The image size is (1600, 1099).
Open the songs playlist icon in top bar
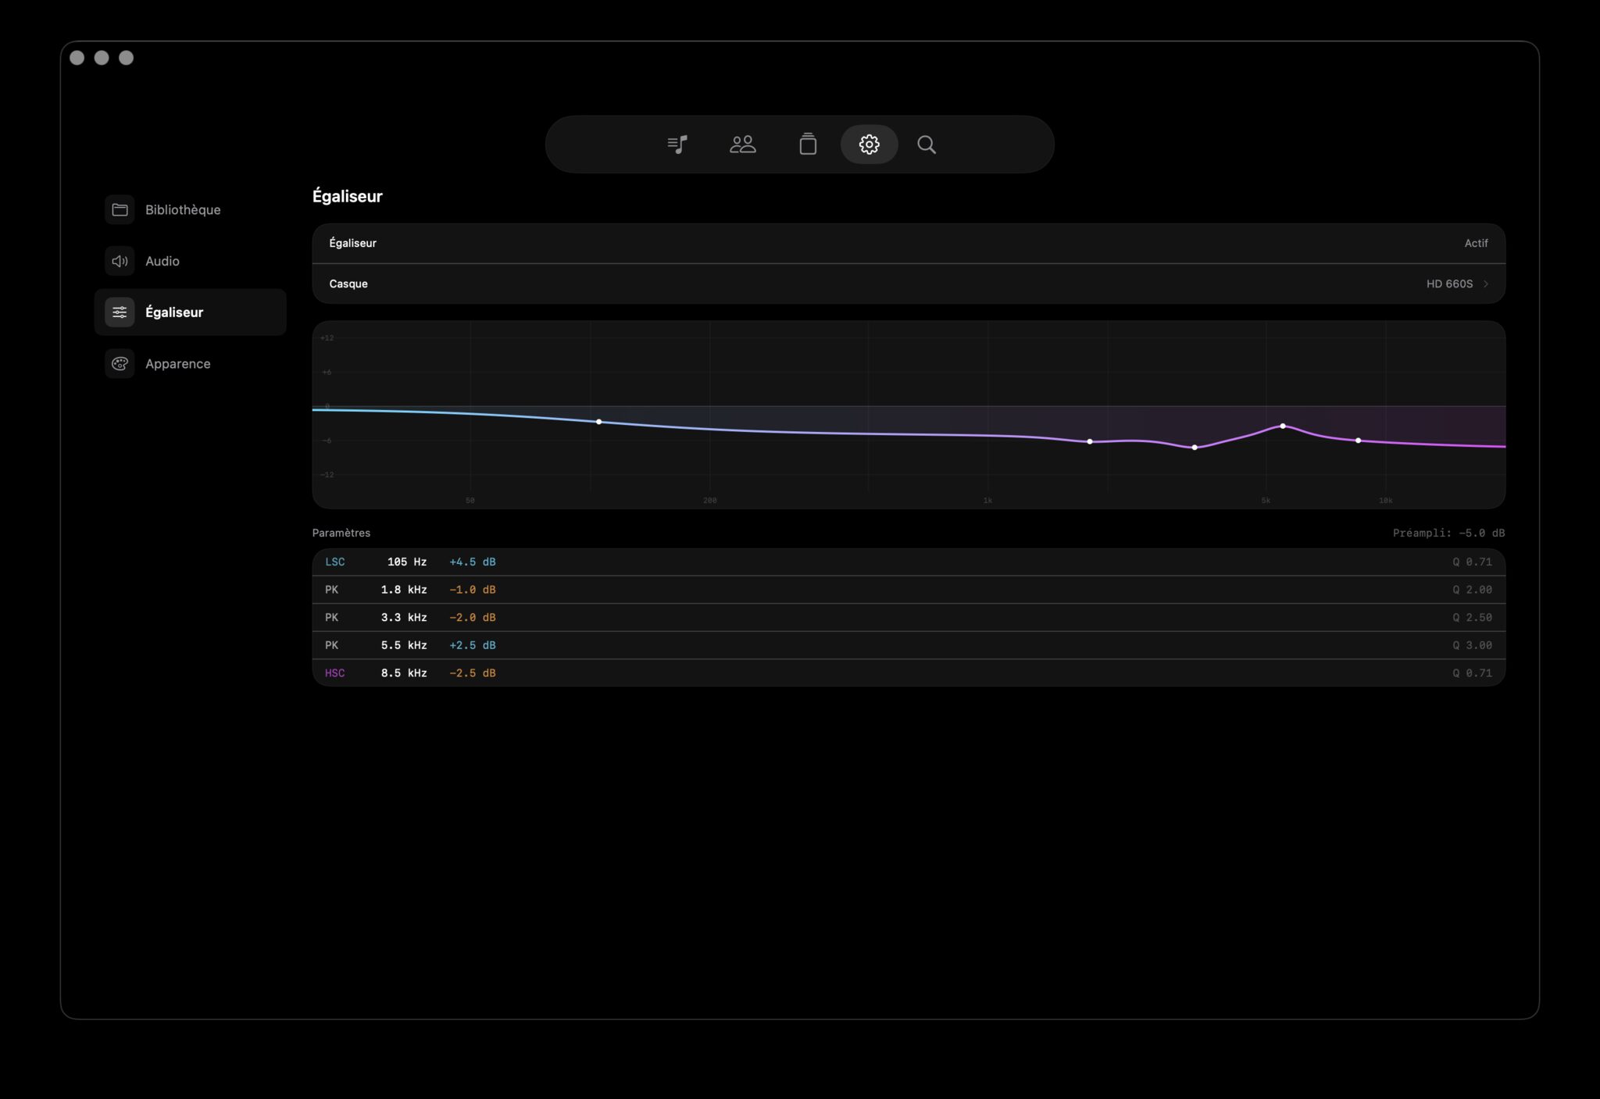coord(677,145)
